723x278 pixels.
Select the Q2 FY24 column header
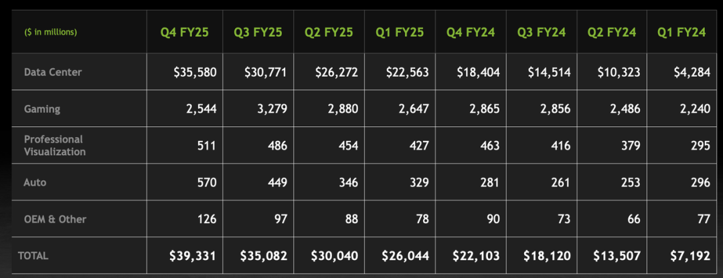611,32
